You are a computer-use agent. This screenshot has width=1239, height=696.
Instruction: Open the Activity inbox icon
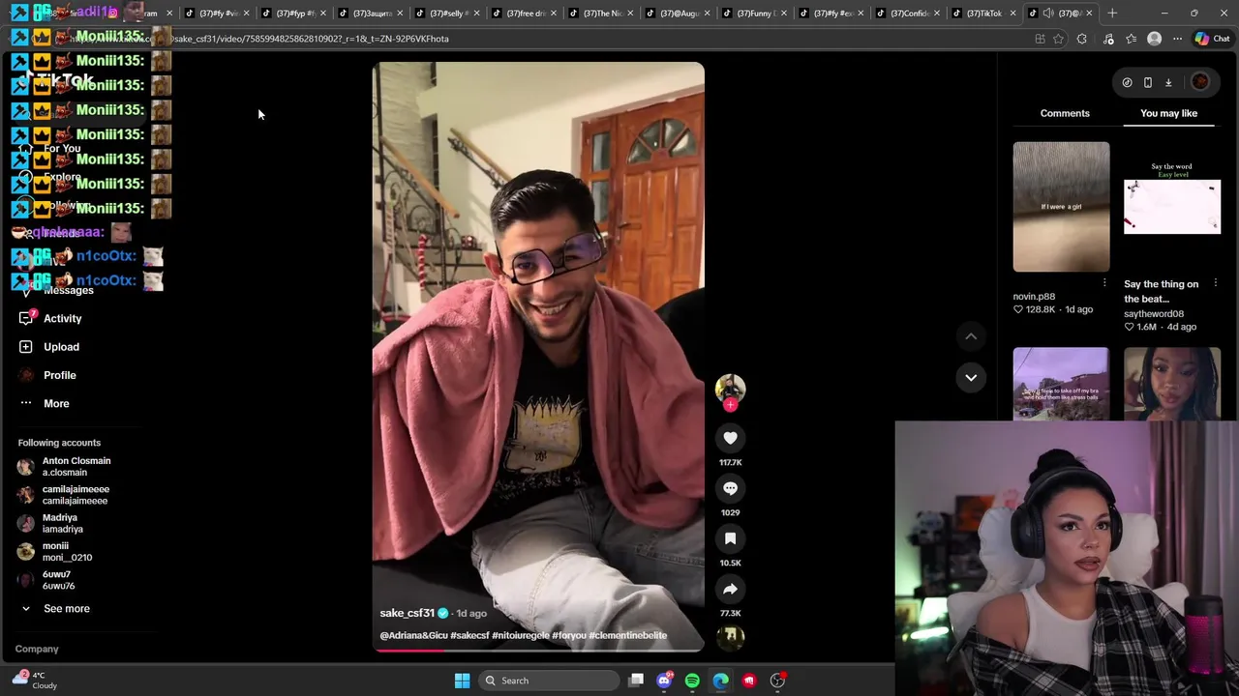coord(26,318)
